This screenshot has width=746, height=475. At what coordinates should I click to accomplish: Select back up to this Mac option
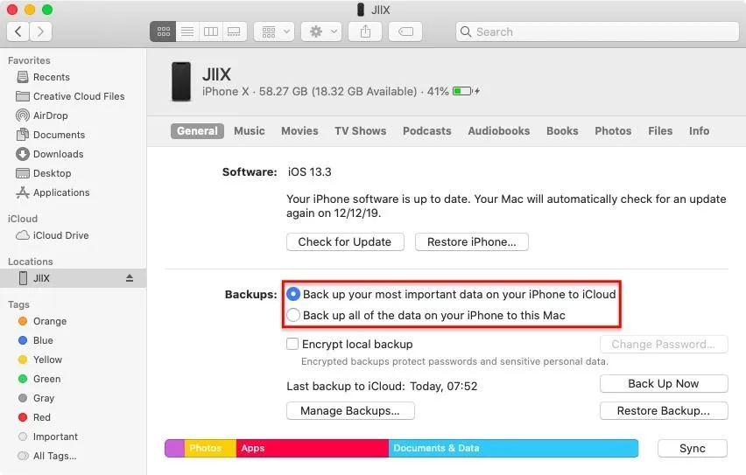pyautogui.click(x=294, y=315)
